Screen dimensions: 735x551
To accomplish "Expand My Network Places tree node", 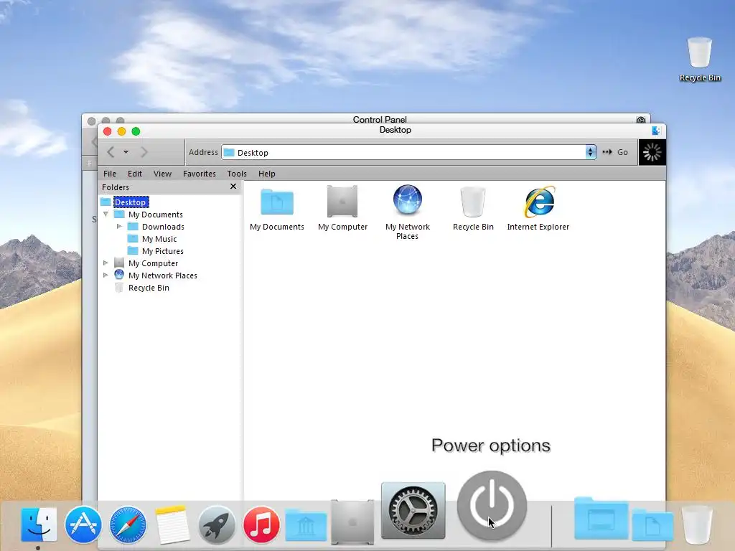I will tap(106, 275).
